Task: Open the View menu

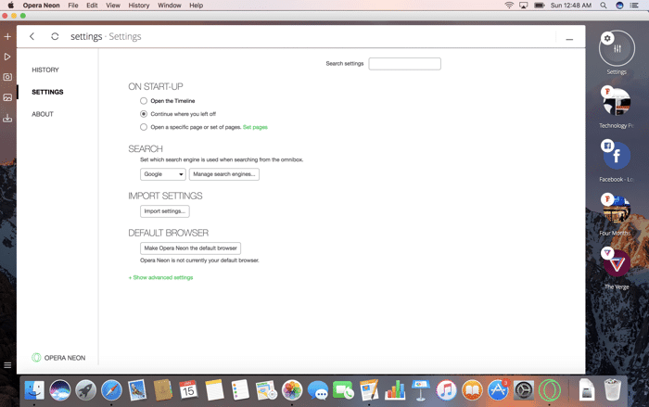Action: (x=113, y=6)
